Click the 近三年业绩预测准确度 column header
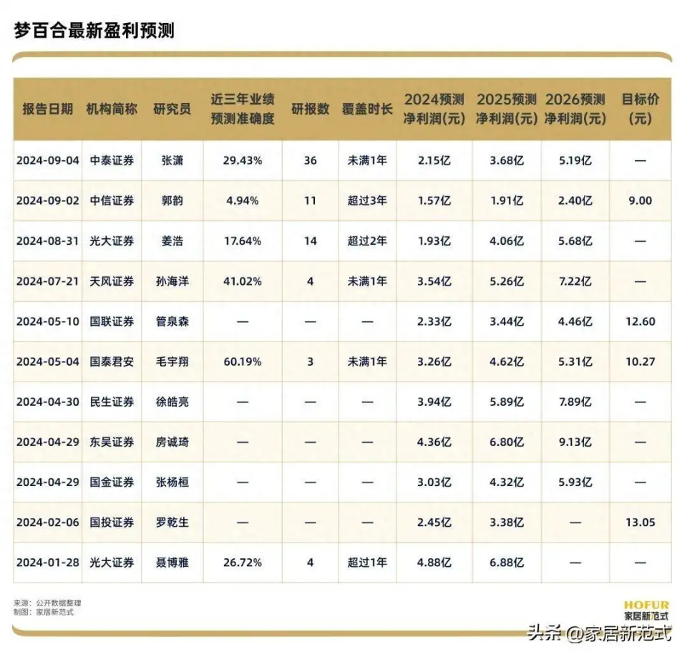The height and width of the screenshot is (657, 687). pos(243,109)
